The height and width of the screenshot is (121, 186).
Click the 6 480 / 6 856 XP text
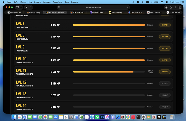click(150, 72)
